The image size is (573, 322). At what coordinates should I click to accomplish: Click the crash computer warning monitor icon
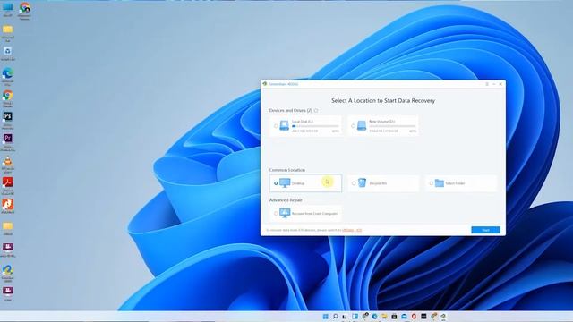(x=285, y=213)
